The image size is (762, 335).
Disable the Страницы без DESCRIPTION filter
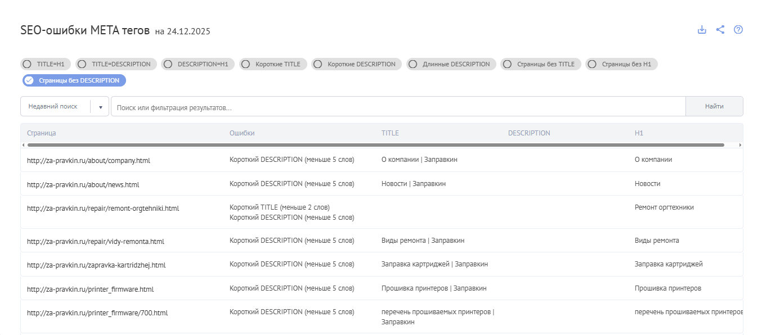[x=74, y=80]
